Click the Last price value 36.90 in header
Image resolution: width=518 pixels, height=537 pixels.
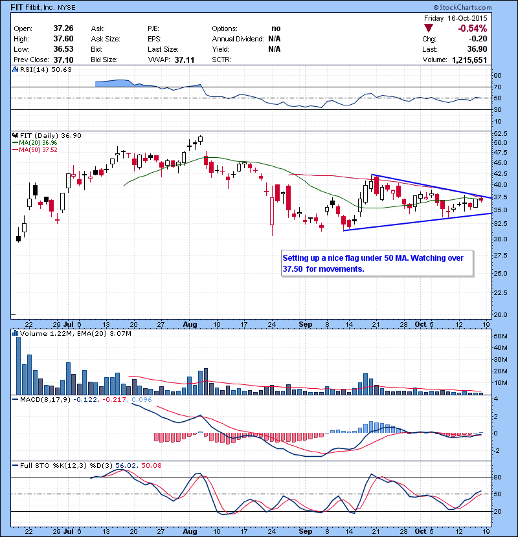pos(477,49)
